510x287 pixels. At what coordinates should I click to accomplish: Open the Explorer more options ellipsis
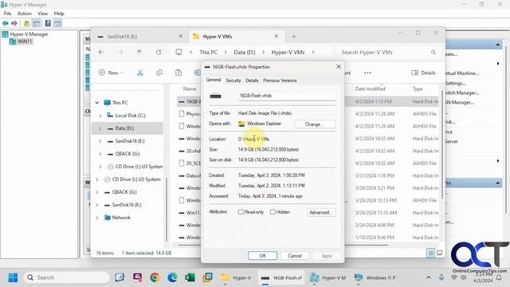367,73
